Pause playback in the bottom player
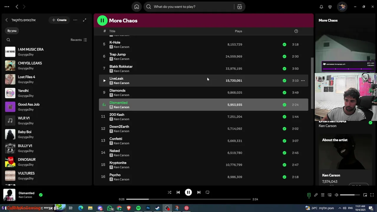377x212 pixels. click(188, 192)
